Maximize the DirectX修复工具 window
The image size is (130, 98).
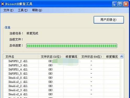pos(120,4)
